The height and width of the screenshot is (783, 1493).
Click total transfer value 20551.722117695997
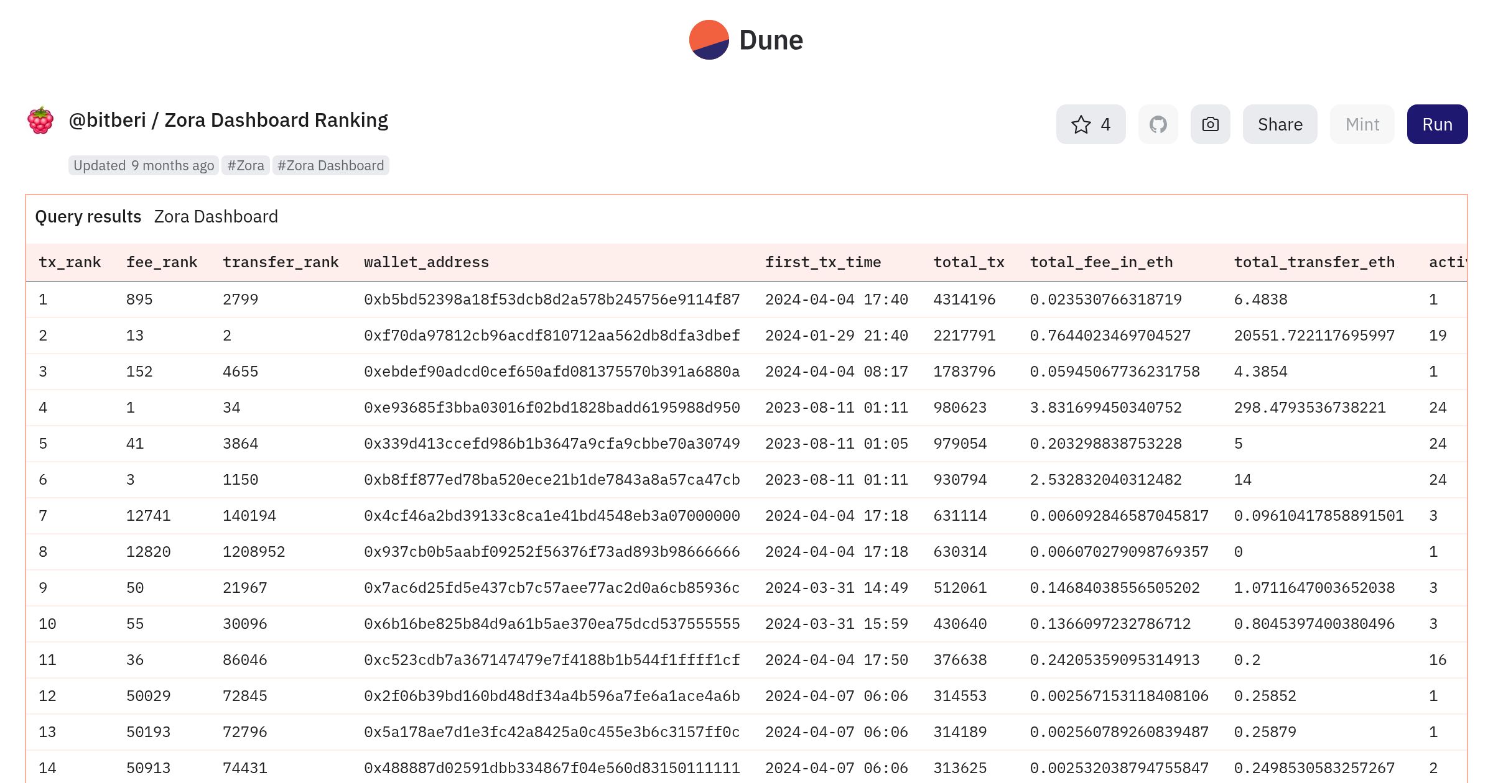click(x=1314, y=336)
